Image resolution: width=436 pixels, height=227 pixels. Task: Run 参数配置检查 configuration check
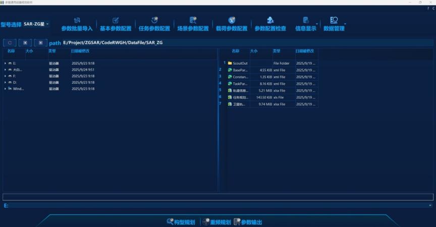coord(270,24)
